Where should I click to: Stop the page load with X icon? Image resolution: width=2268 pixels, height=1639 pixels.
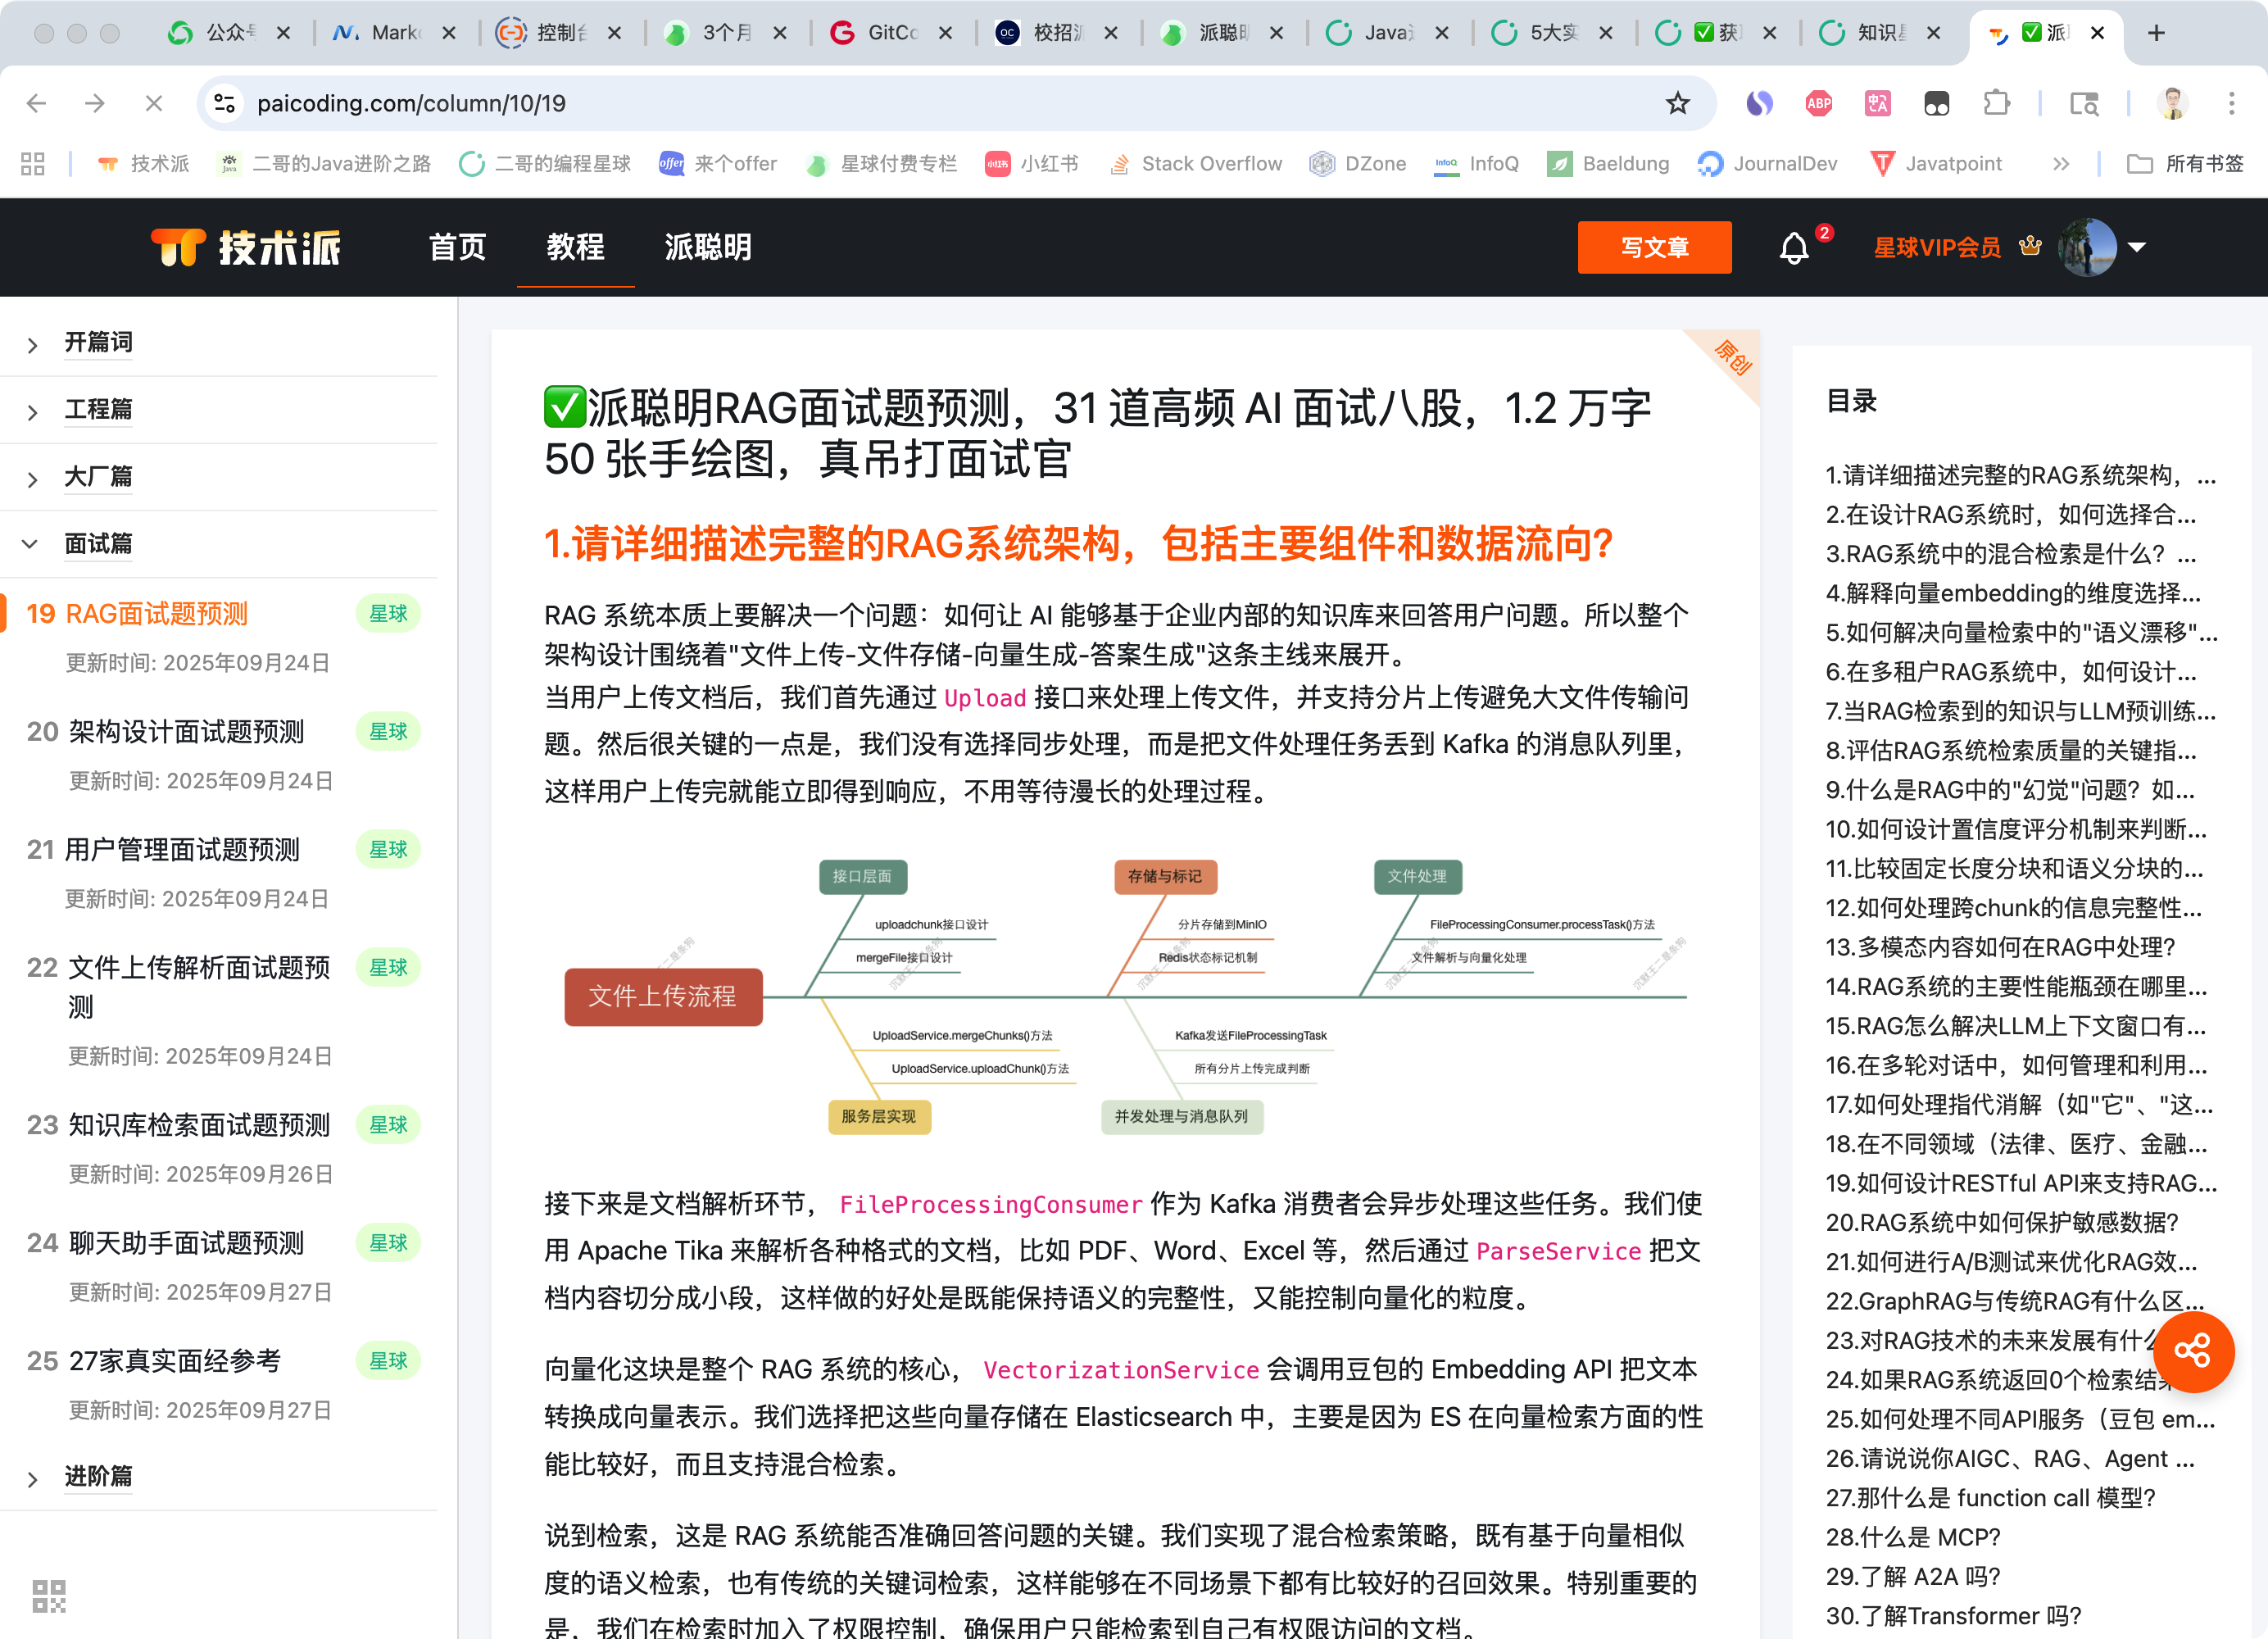(x=153, y=103)
